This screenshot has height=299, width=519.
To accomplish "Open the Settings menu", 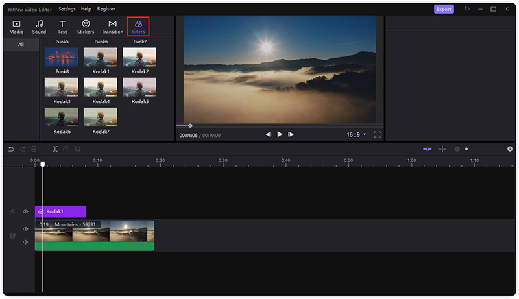I will (67, 9).
